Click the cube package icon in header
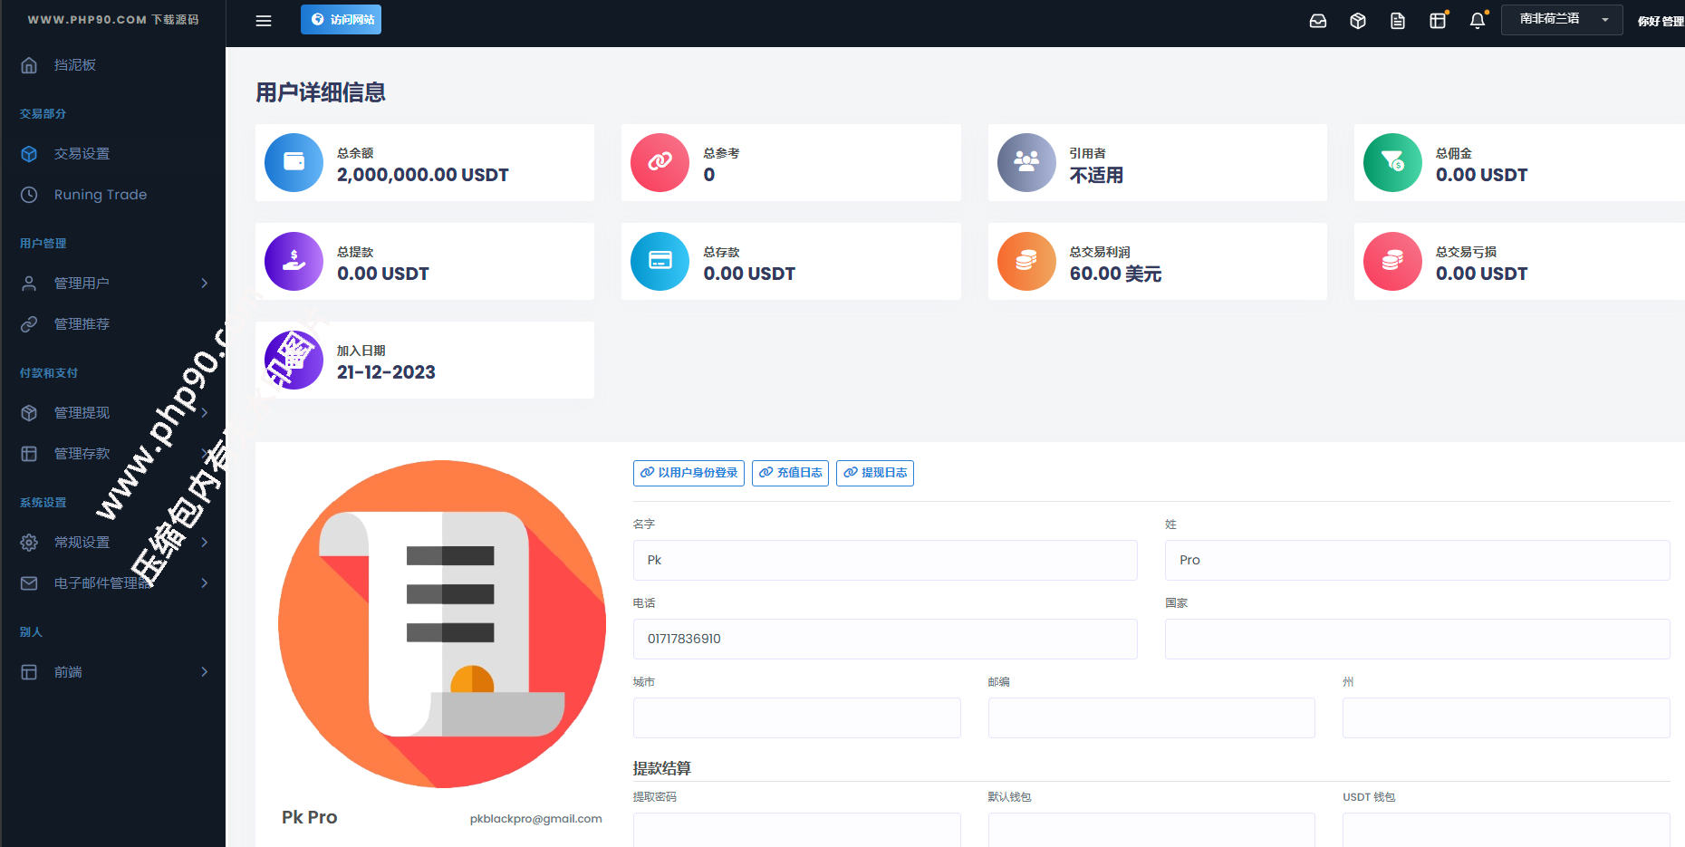1685x847 pixels. (x=1357, y=21)
